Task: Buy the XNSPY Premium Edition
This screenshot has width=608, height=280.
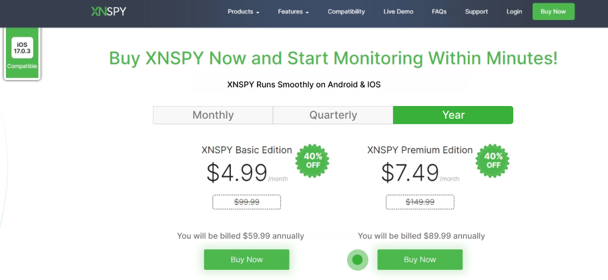Action: pos(420,259)
